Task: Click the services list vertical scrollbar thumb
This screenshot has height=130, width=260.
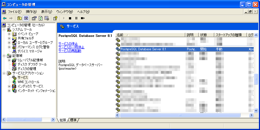Action: tap(256, 79)
